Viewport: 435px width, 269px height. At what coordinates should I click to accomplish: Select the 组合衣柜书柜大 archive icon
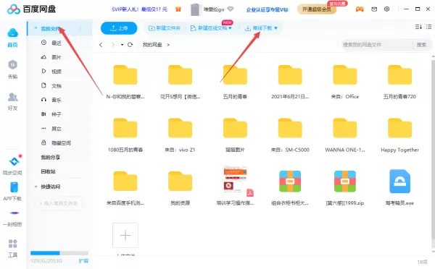click(290, 182)
